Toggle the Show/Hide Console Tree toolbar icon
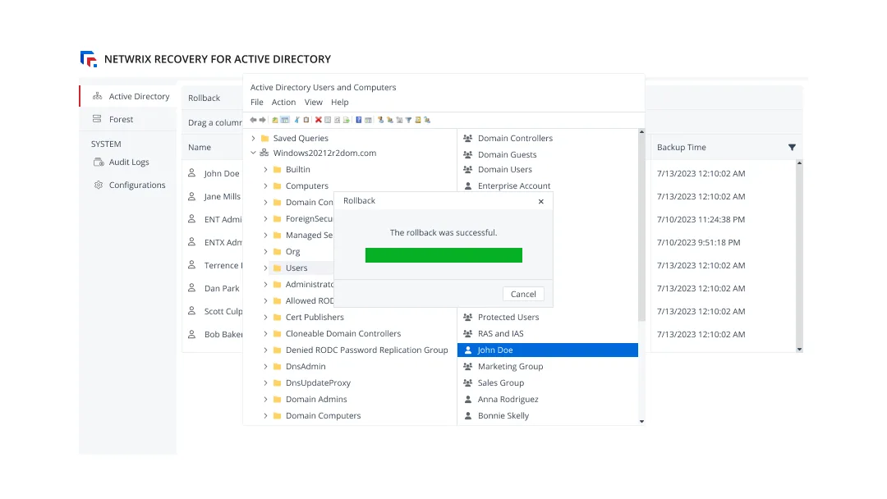 click(x=285, y=120)
